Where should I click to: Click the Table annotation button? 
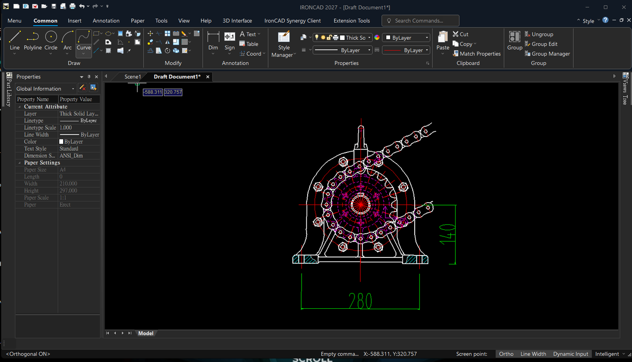coord(249,44)
